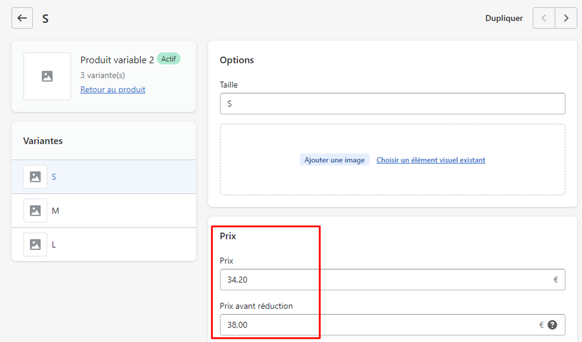Select variant L in Variantes list
The image size is (582, 342).
[x=104, y=245]
